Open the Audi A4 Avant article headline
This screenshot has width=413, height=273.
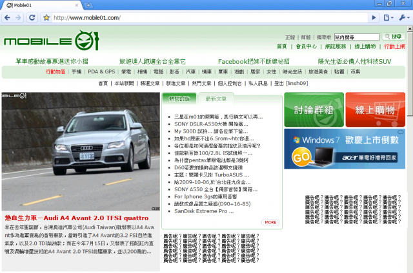(x=77, y=218)
